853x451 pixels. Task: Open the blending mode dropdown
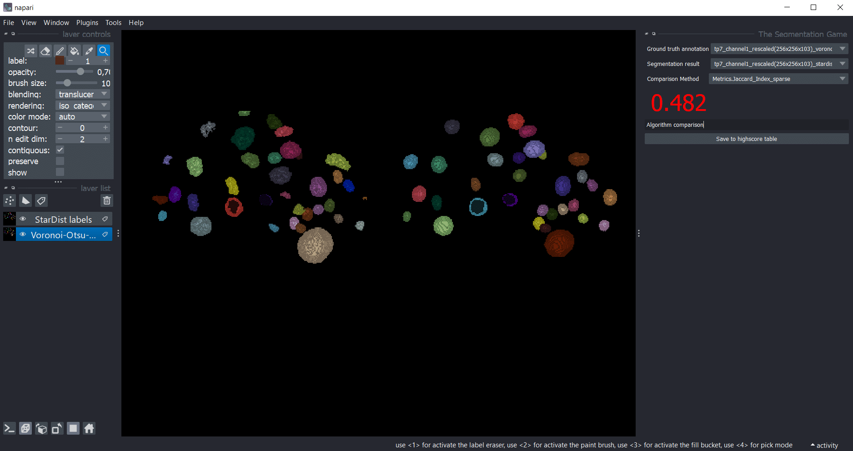click(82, 94)
